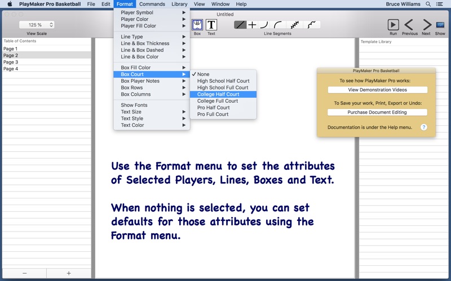The height and width of the screenshot is (281, 451).
Task: Choose High School Half Court
Action: point(223,81)
